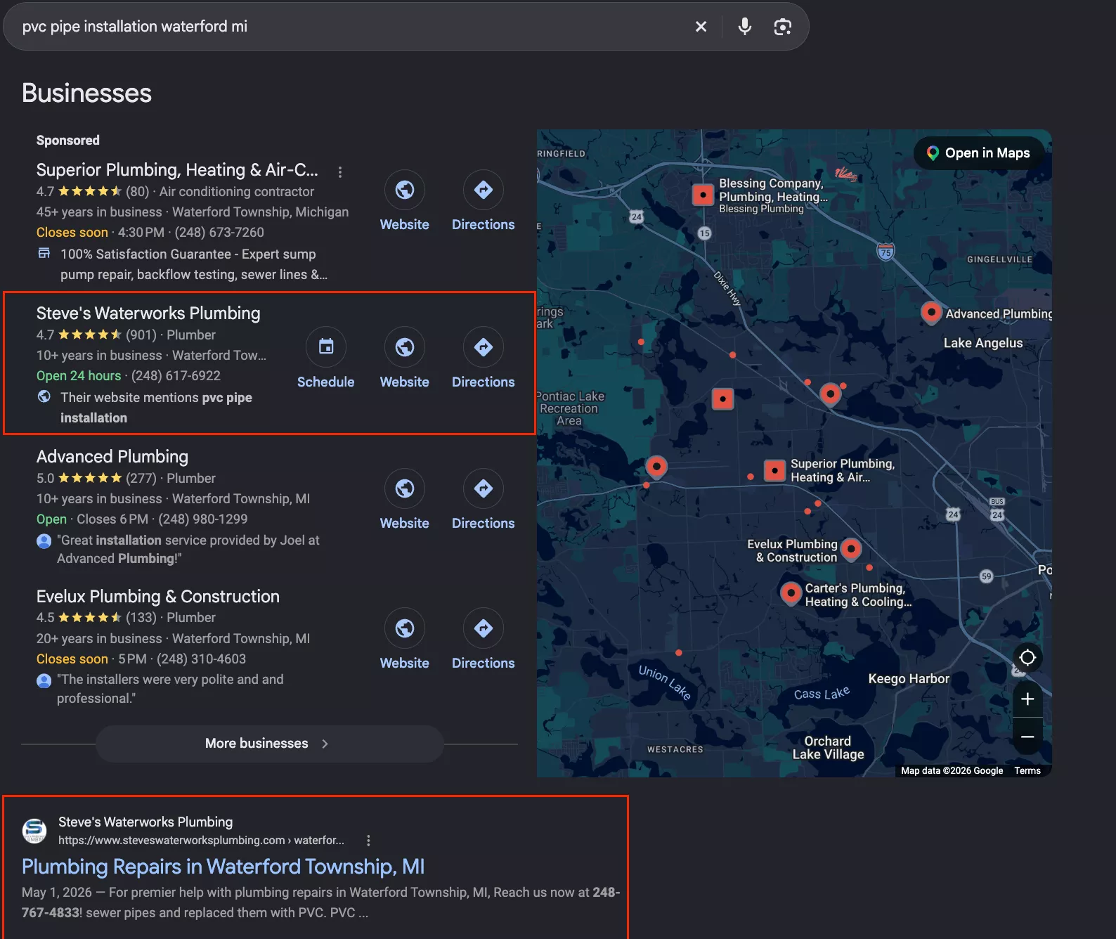Open search by image camera icon
The width and height of the screenshot is (1116, 939).
point(782,27)
